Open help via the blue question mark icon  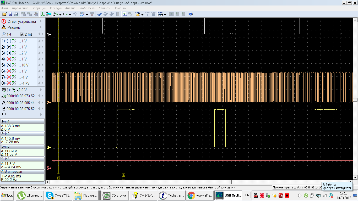[191, 14]
